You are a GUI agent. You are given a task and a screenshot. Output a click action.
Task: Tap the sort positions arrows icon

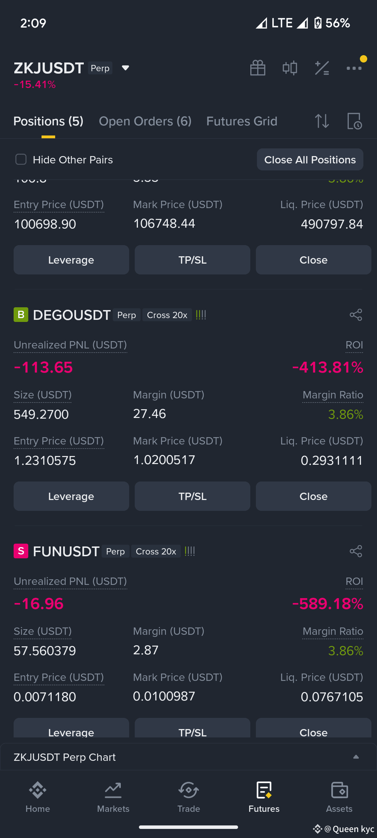click(x=322, y=121)
